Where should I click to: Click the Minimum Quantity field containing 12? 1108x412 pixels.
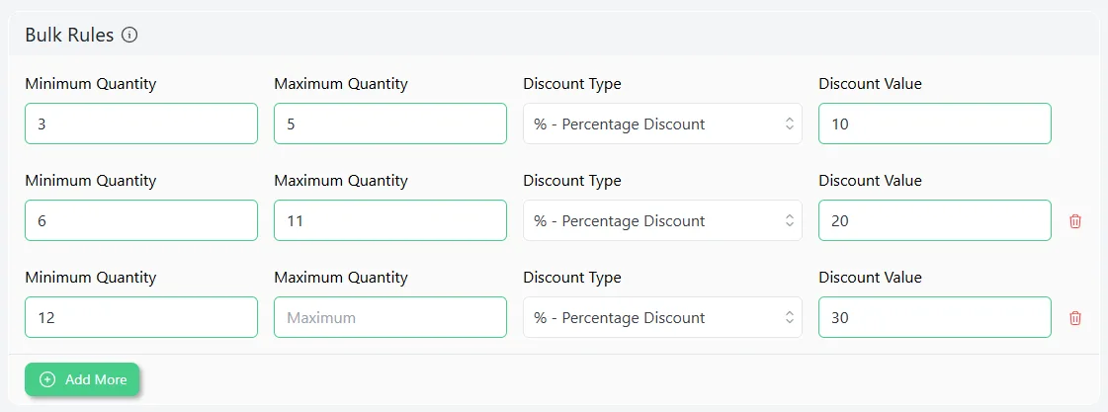tap(141, 317)
